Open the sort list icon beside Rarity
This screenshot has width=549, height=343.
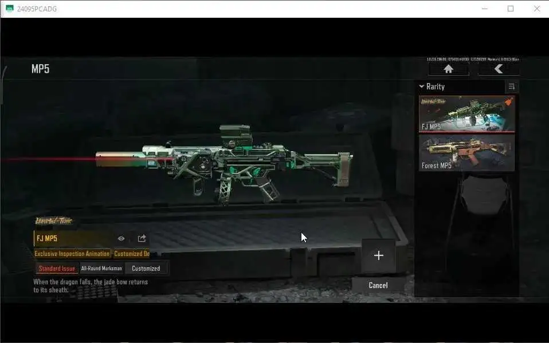point(512,86)
